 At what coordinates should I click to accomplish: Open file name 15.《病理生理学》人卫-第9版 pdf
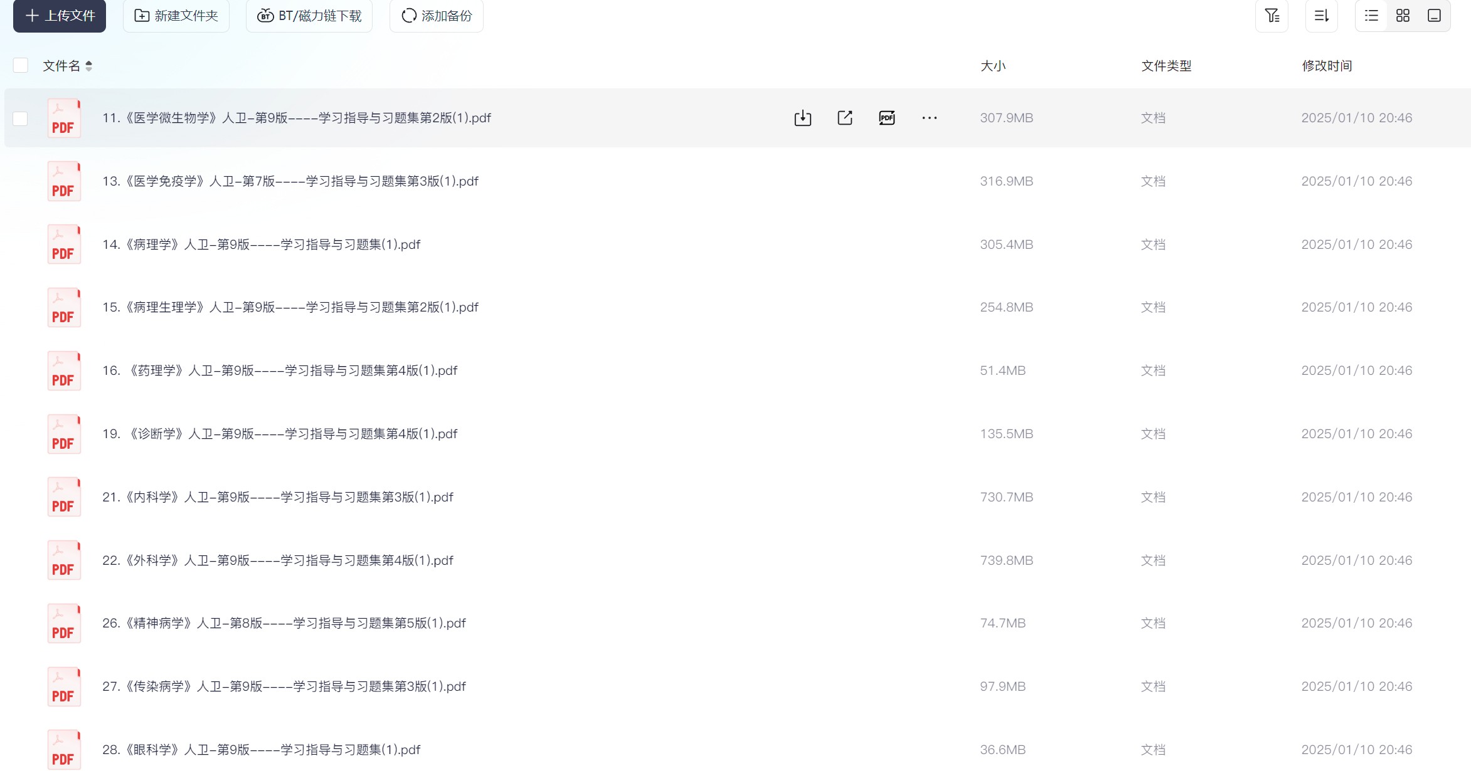pyautogui.click(x=290, y=307)
